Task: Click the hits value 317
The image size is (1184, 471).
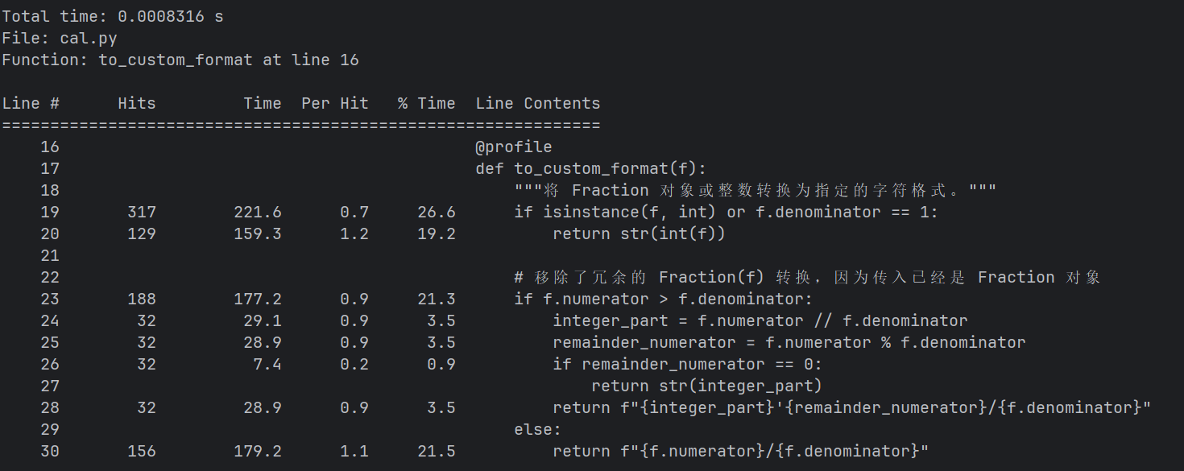Action: coord(142,212)
